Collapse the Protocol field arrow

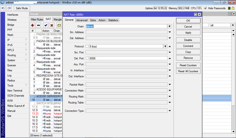click(x=170, y=46)
